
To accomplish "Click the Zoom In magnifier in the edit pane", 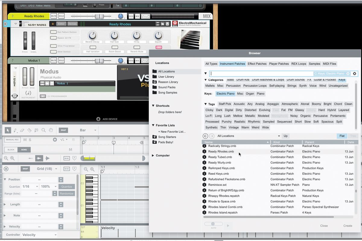I will 92,170.
